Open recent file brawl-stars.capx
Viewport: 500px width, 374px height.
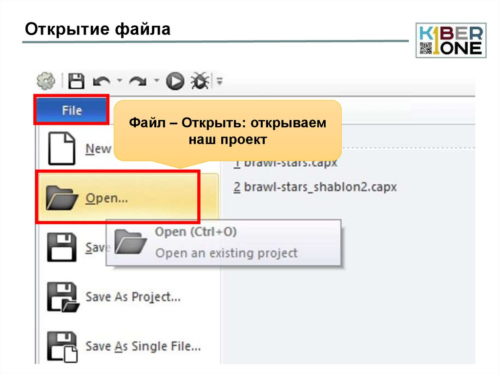286,162
